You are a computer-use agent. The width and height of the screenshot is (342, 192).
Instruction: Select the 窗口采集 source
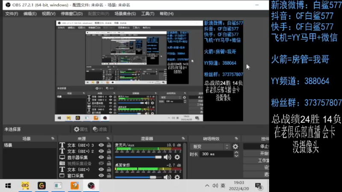(x=76, y=175)
